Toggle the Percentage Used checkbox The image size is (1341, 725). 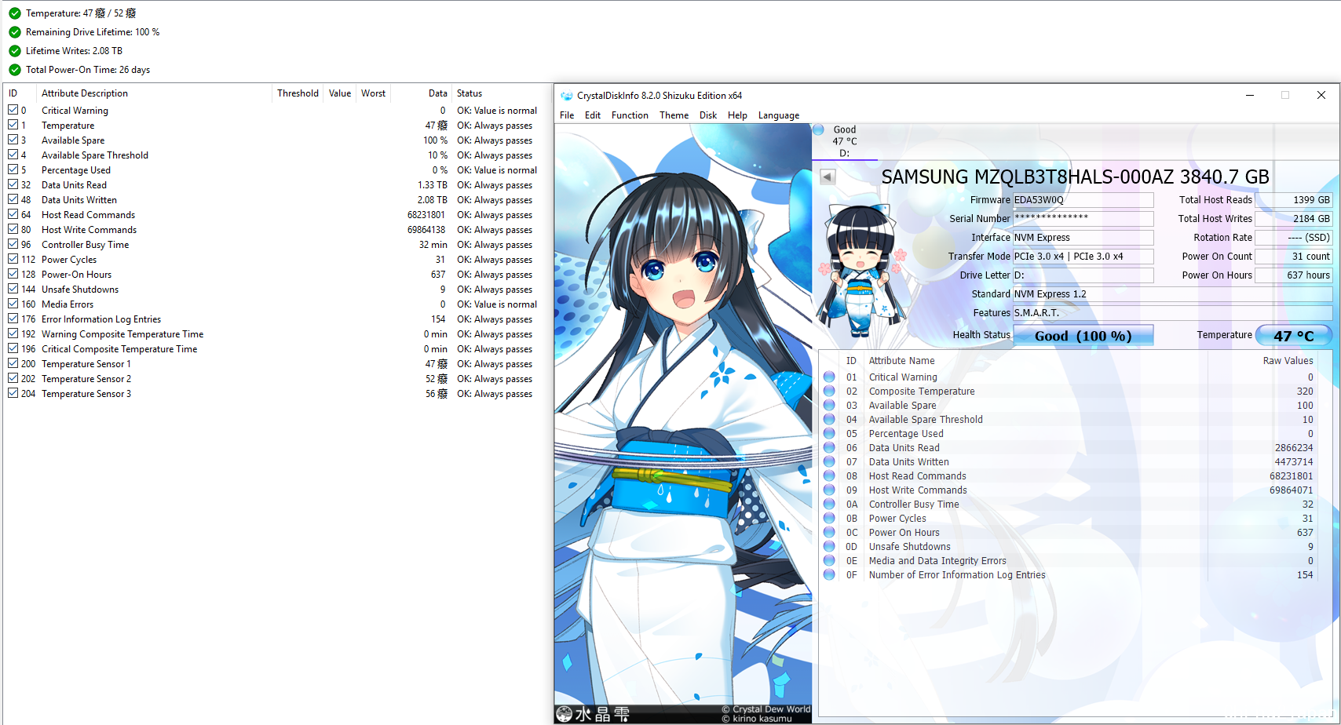click(x=13, y=169)
